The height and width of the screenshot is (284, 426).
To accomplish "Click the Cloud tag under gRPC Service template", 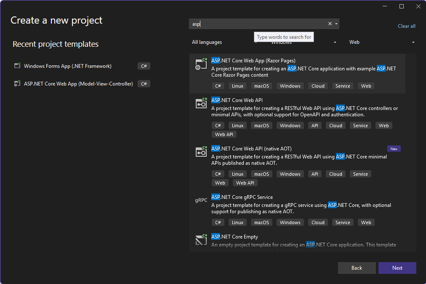I will pos(318,222).
